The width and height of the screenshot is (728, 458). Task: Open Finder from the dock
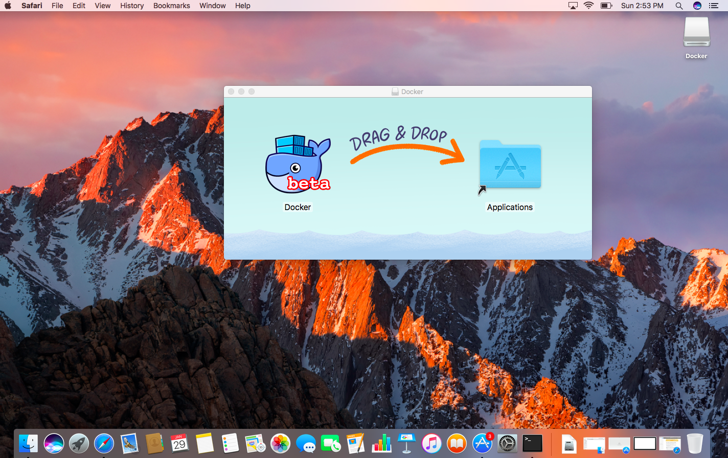(29, 443)
